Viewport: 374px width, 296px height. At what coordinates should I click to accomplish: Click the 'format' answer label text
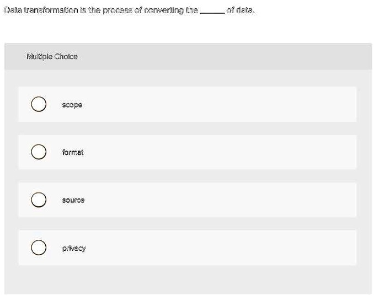(x=73, y=152)
